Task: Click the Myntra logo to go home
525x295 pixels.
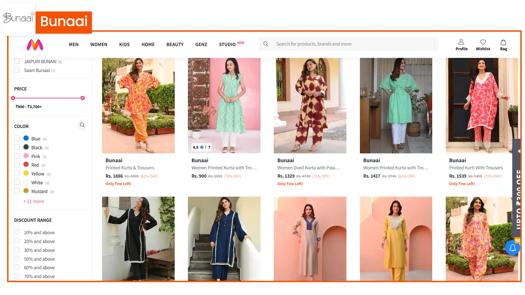Action: click(34, 45)
